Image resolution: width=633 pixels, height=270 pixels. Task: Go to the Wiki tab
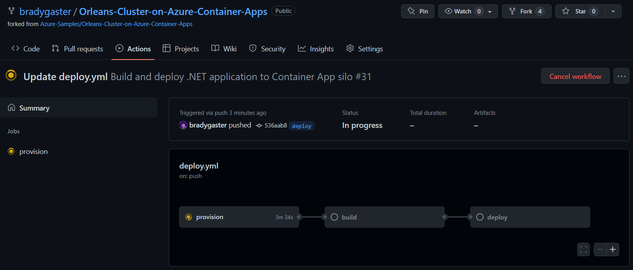[x=224, y=49]
